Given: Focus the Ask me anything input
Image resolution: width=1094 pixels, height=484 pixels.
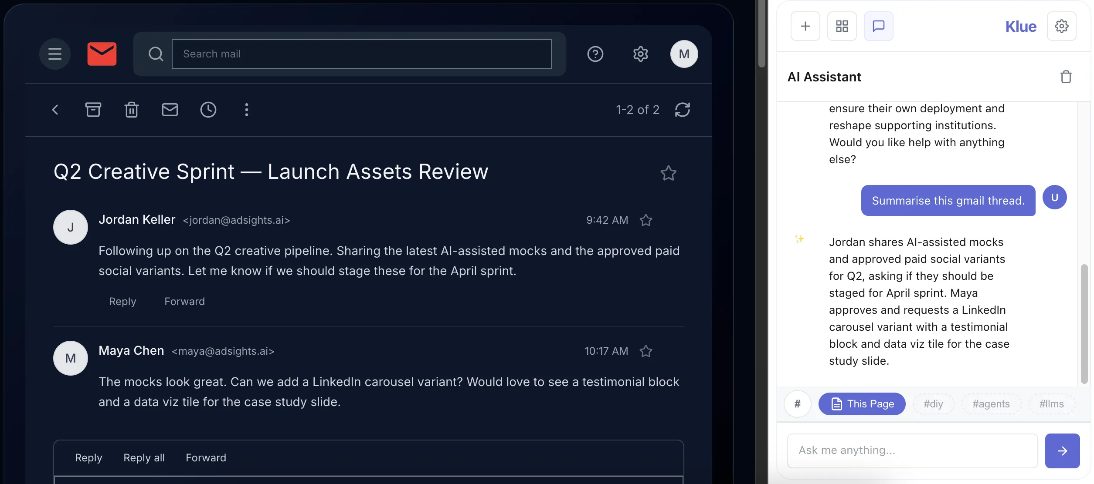Looking at the screenshot, I should click(912, 450).
